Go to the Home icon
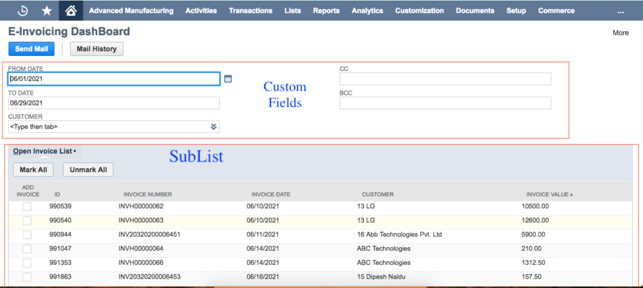Viewport: 643px width, 288px height. tap(71, 11)
